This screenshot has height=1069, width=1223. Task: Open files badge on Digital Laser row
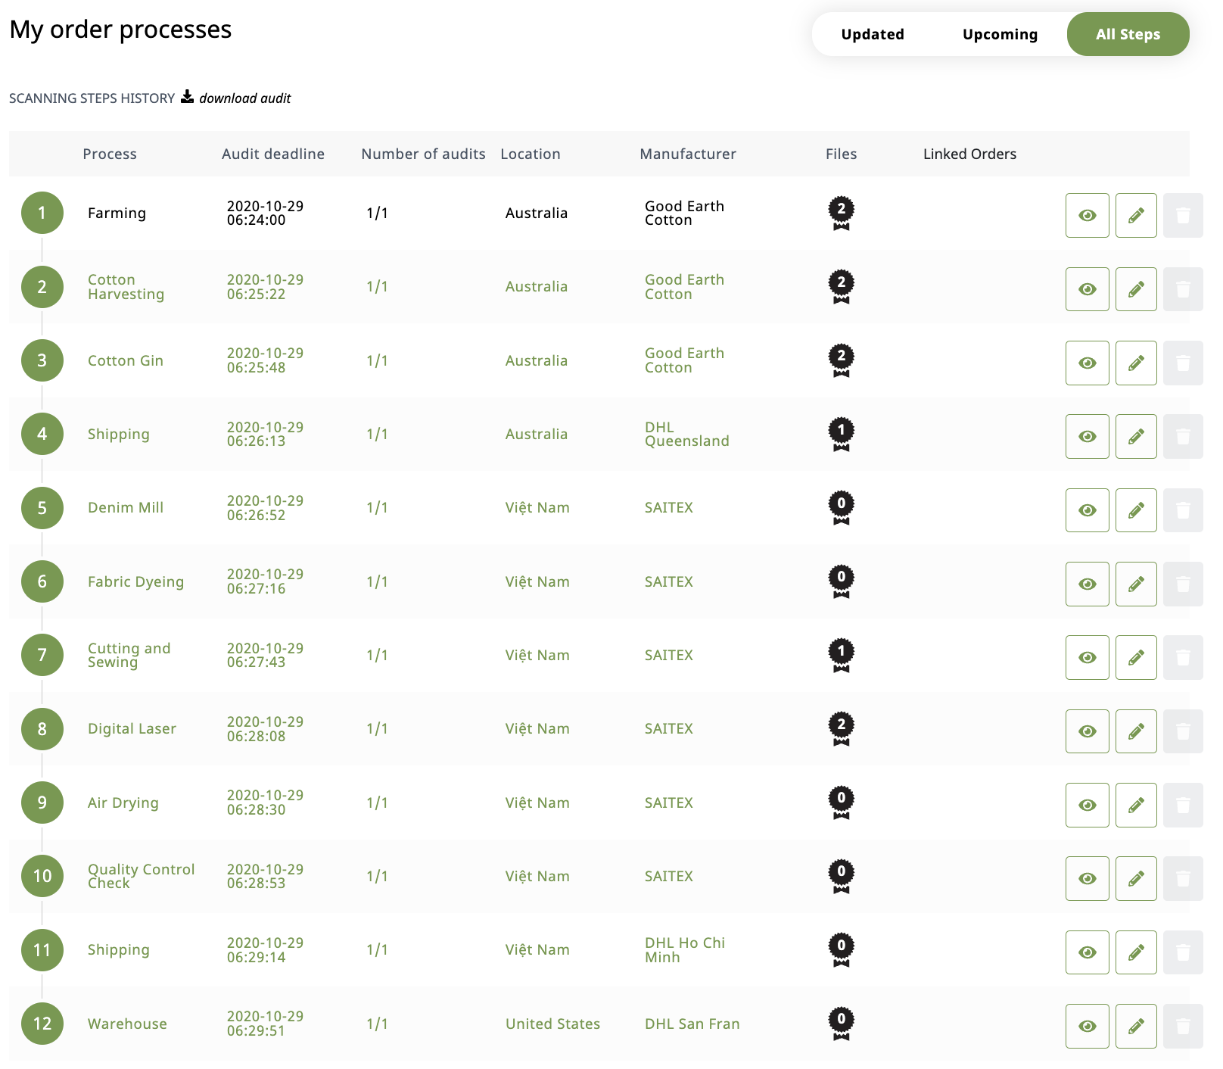841,729
